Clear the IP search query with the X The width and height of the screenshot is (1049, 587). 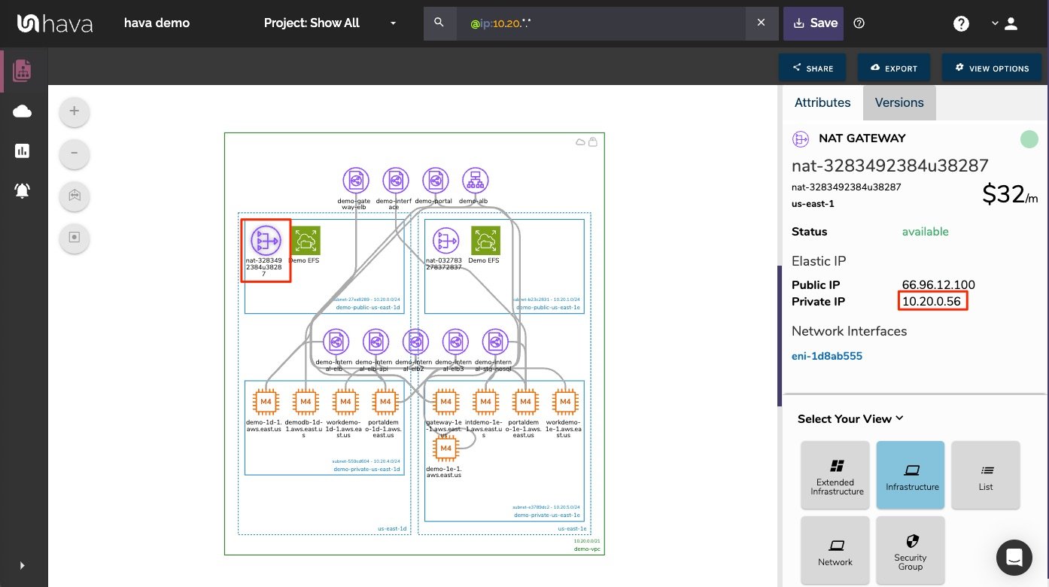coord(762,23)
